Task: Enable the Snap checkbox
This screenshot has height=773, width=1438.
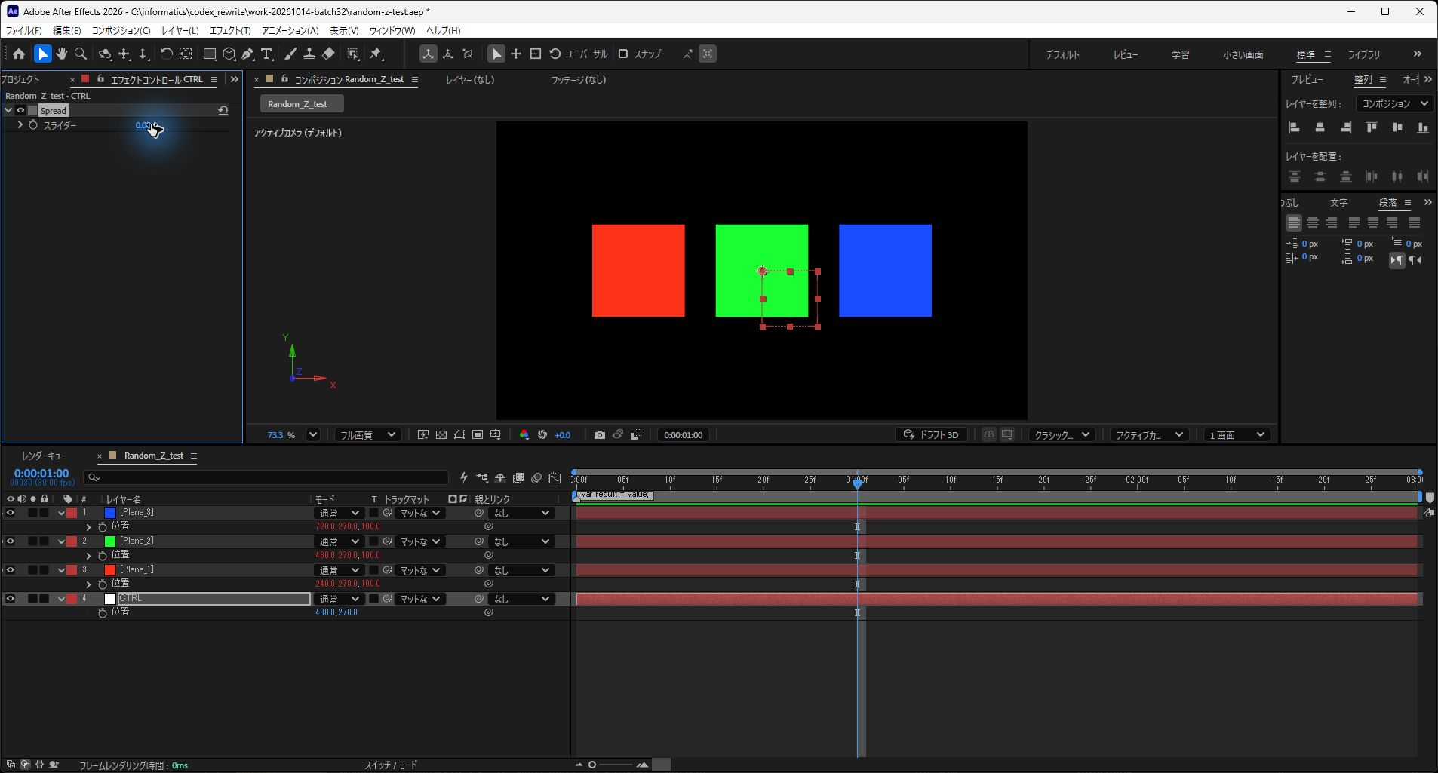Action: tap(623, 54)
